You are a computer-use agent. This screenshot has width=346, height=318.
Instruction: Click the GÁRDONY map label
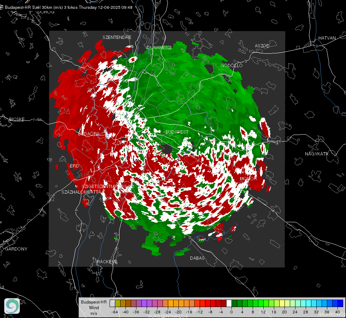click(16, 249)
